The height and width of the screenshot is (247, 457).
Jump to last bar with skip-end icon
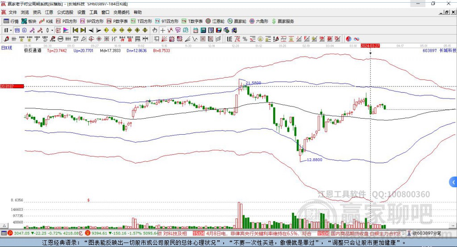click(x=83, y=30)
